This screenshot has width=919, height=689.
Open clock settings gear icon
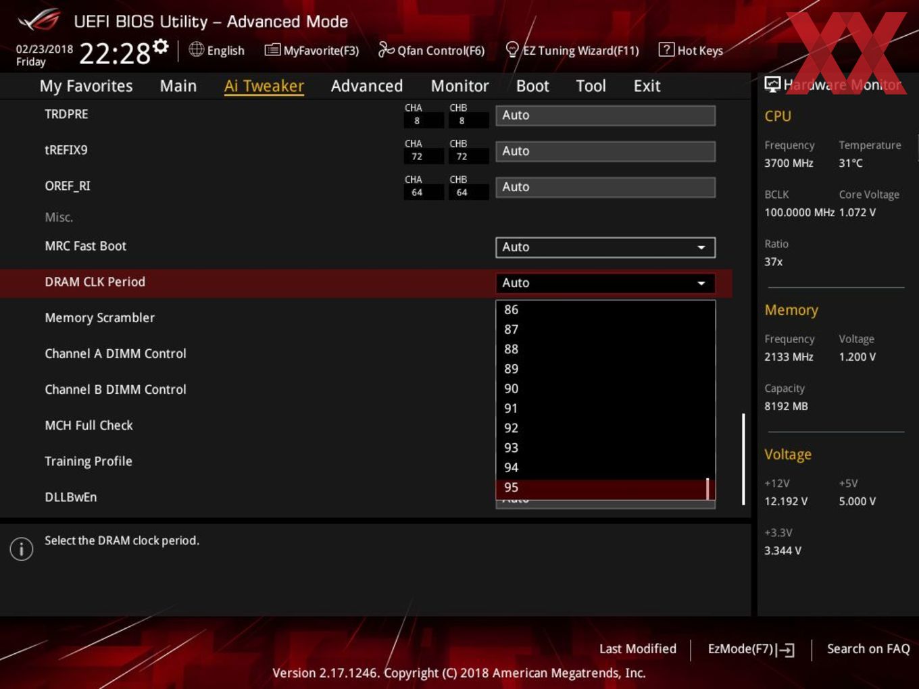(x=161, y=46)
